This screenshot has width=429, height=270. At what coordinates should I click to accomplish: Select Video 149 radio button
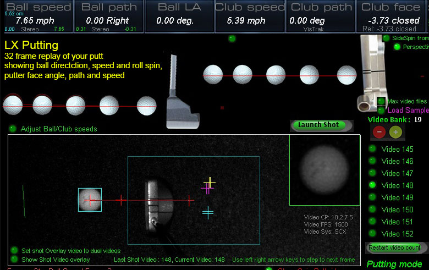click(372, 197)
